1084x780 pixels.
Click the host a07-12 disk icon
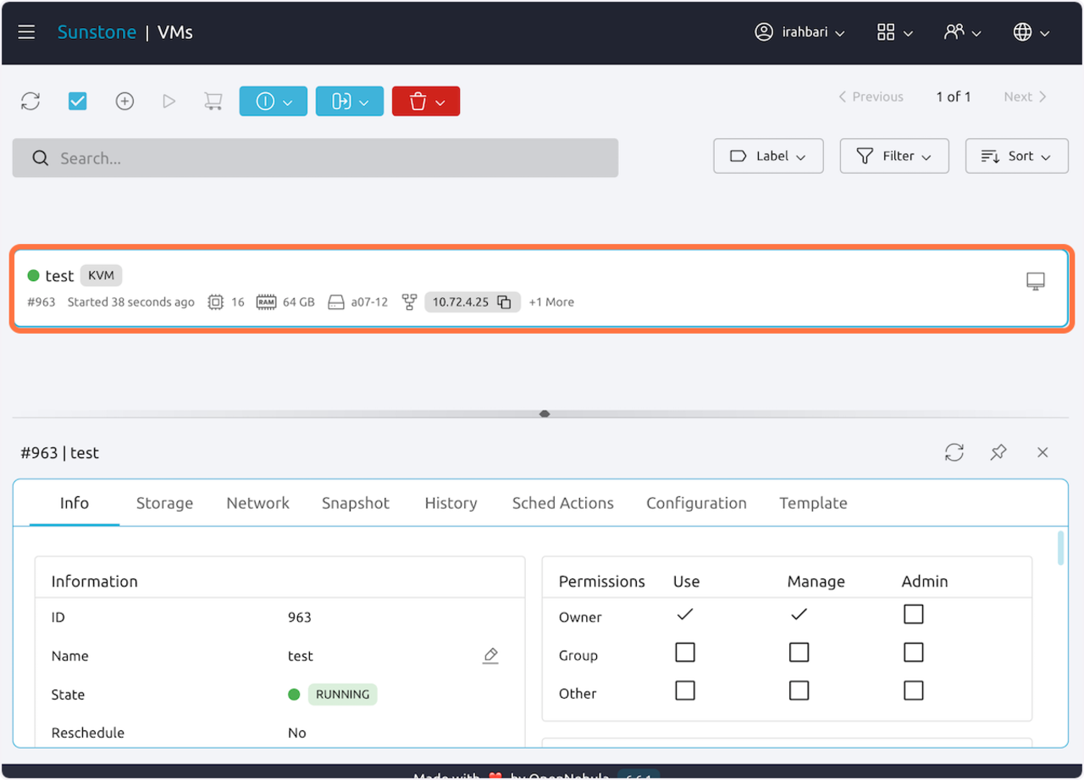(x=336, y=302)
